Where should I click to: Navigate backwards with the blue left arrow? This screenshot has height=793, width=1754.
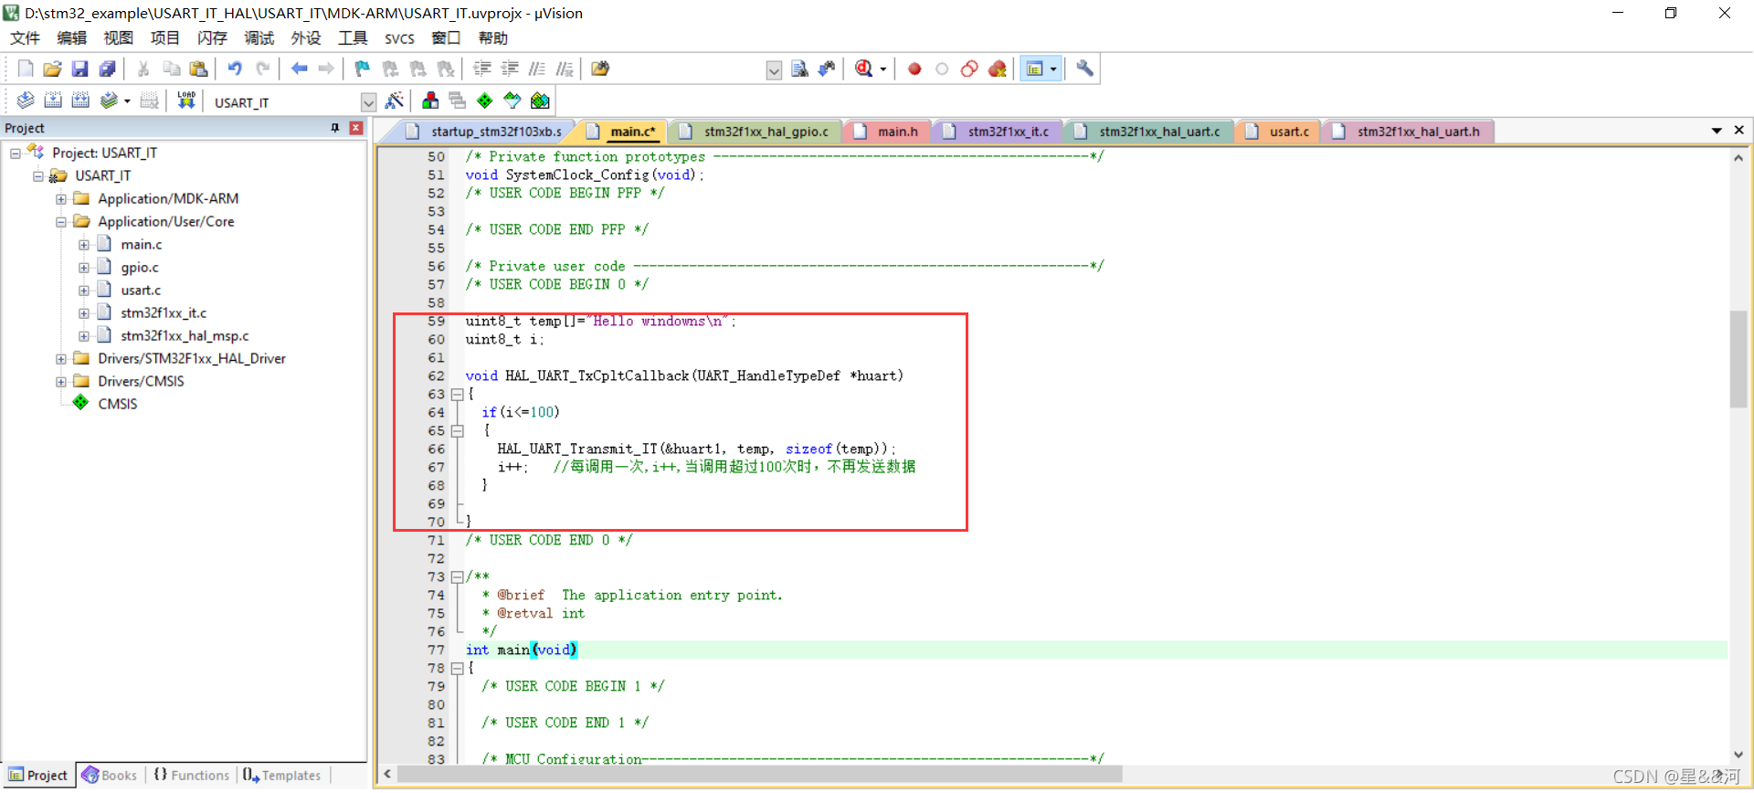299,69
